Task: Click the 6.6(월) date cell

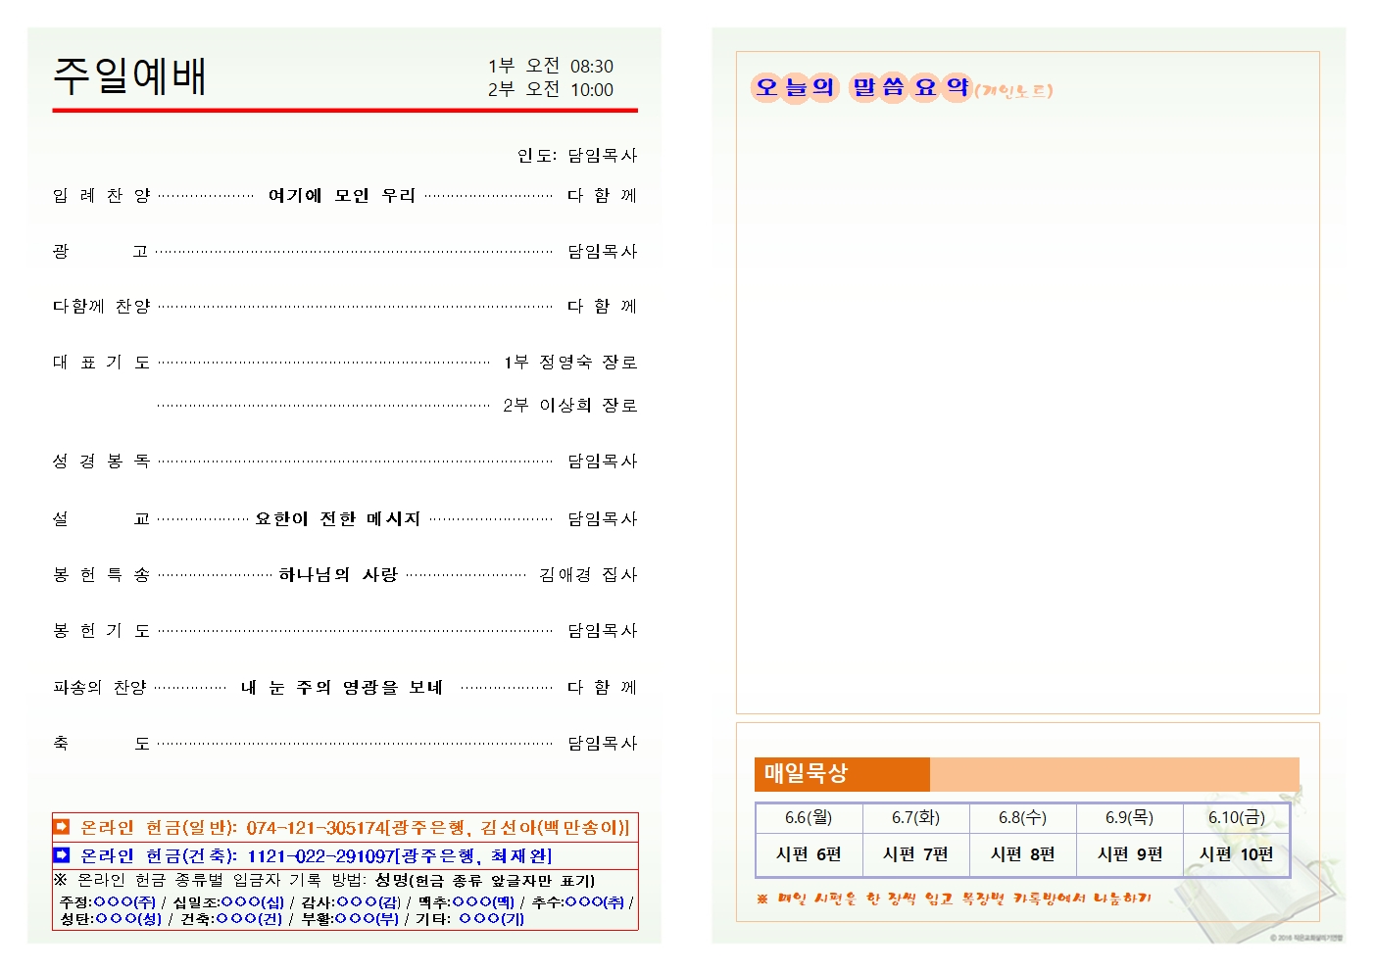Action: coord(809,817)
